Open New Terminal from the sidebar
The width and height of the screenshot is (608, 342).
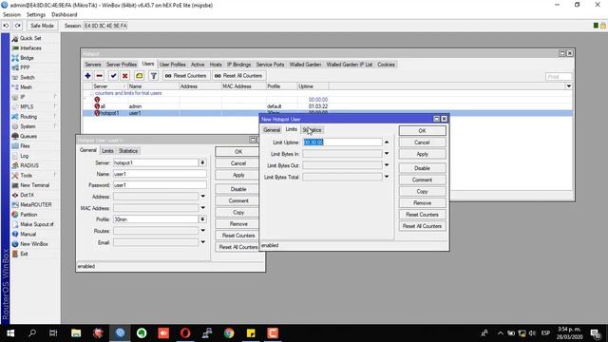point(34,185)
